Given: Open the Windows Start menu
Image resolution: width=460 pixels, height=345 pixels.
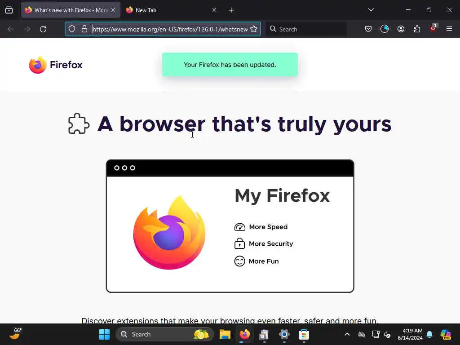Looking at the screenshot, I should point(104,334).
